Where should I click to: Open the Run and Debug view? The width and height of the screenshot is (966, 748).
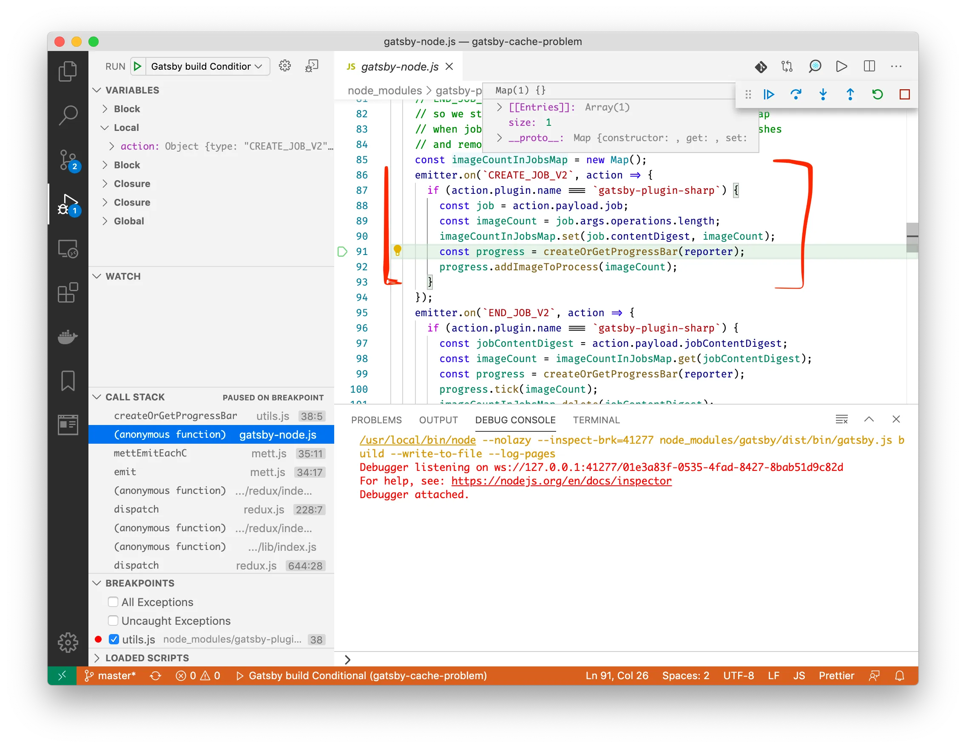pos(68,204)
